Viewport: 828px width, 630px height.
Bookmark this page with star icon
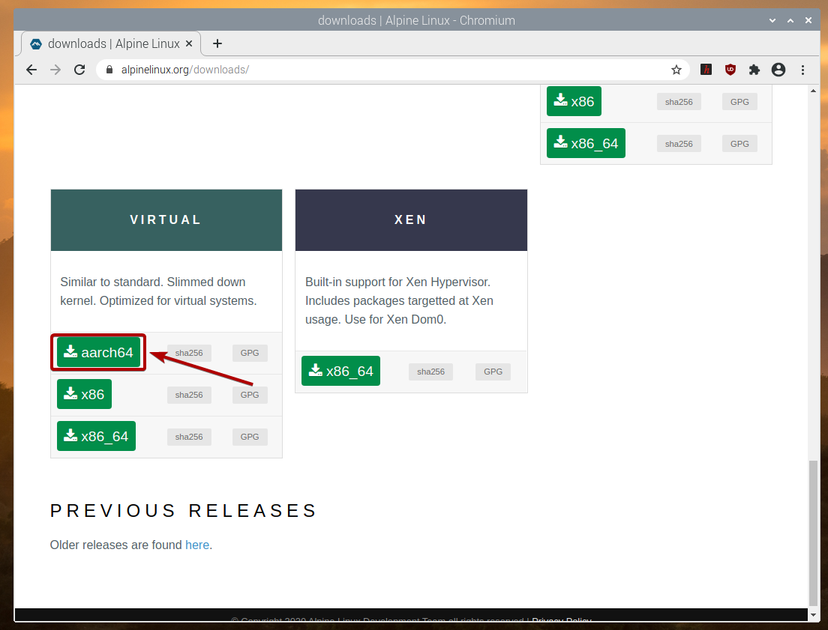(x=676, y=70)
